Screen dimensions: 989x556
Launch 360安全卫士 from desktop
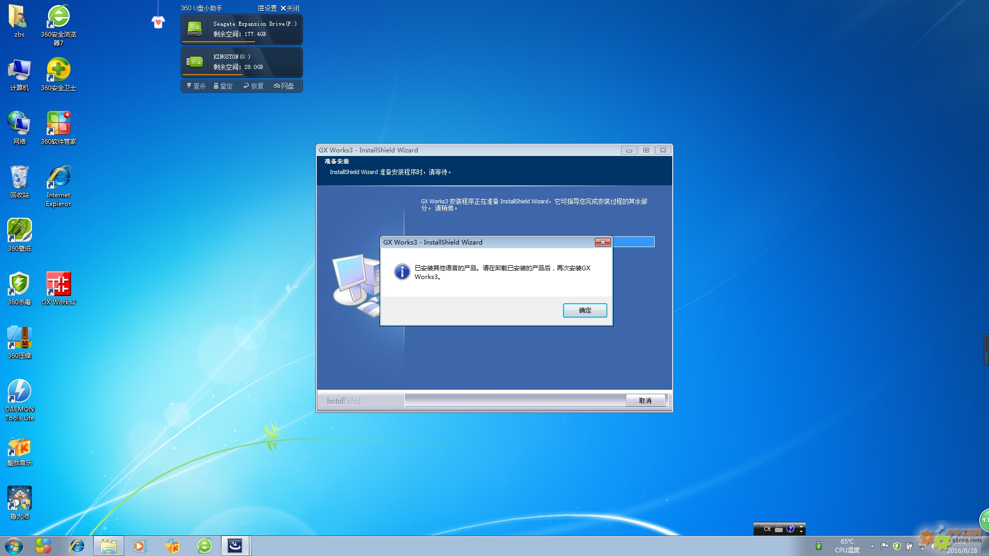[x=58, y=75]
